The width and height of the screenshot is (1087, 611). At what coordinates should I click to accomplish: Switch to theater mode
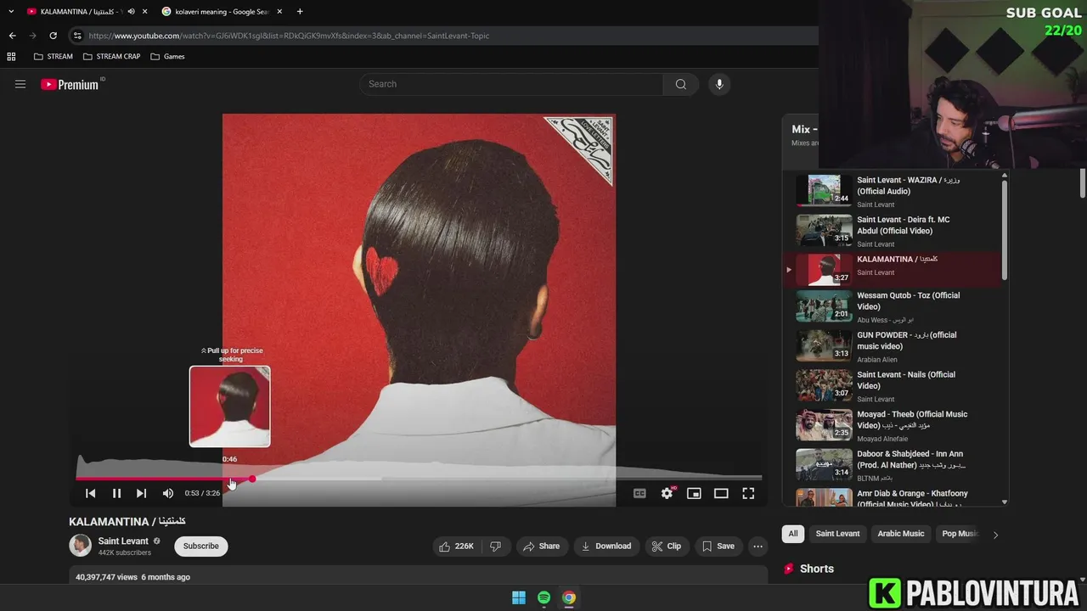[x=721, y=493]
